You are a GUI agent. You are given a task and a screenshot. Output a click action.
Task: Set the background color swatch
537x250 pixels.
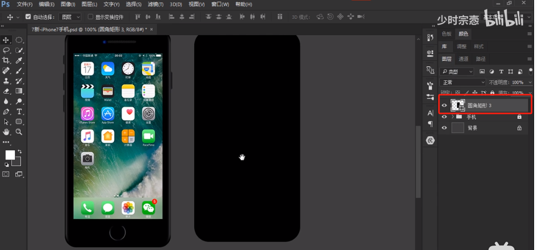click(17, 162)
